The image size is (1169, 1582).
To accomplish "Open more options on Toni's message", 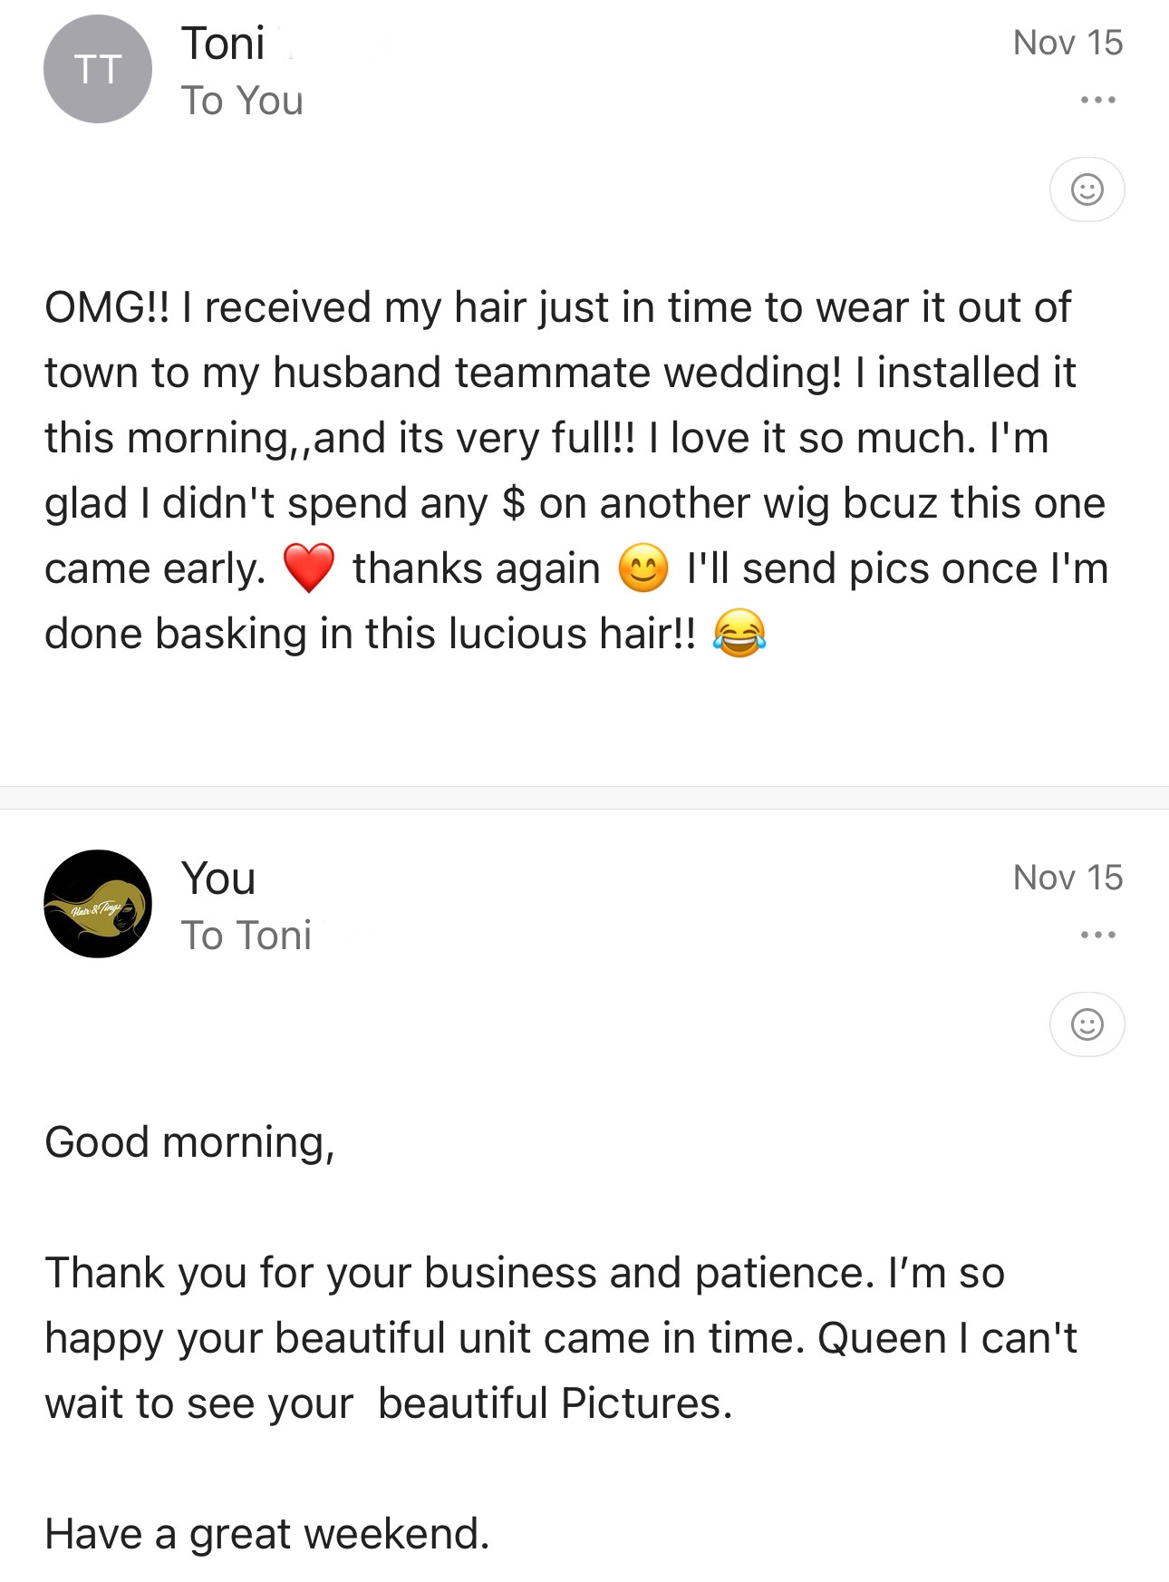I will 1097,100.
